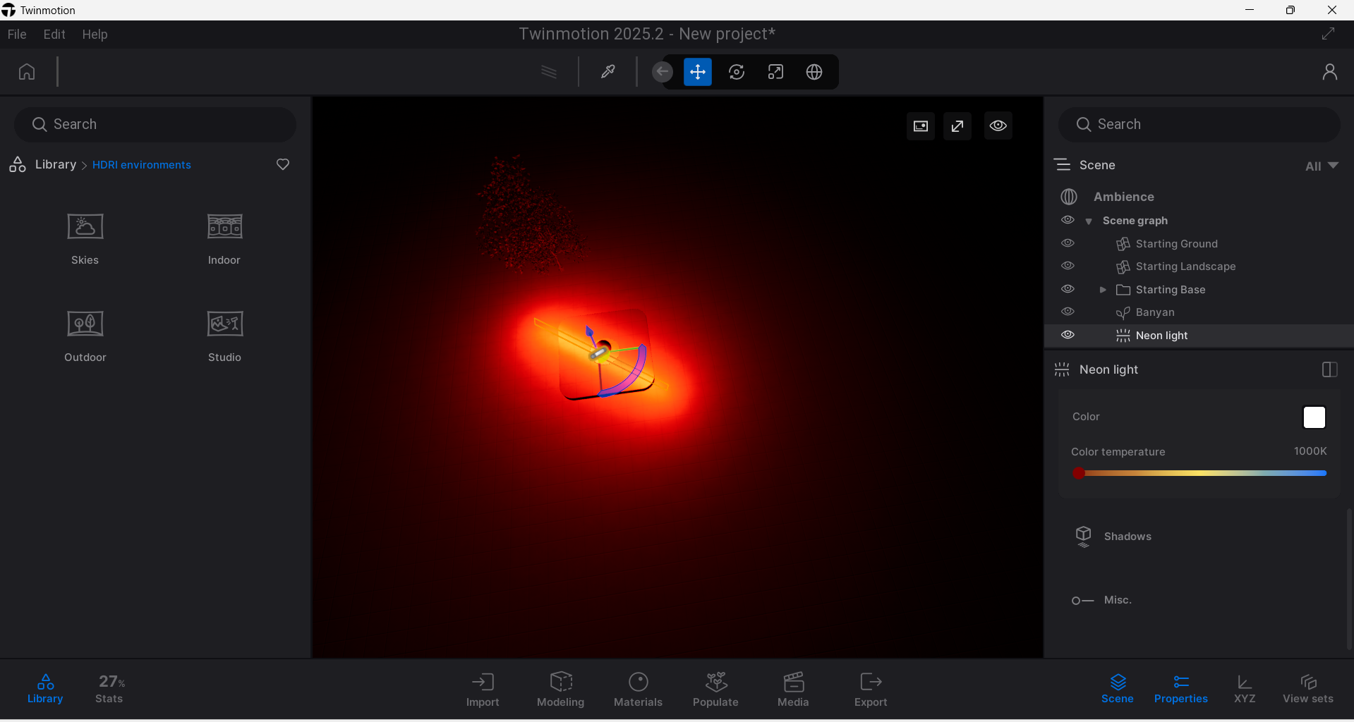
Task: Open the All filter dropdown
Action: click(1322, 166)
